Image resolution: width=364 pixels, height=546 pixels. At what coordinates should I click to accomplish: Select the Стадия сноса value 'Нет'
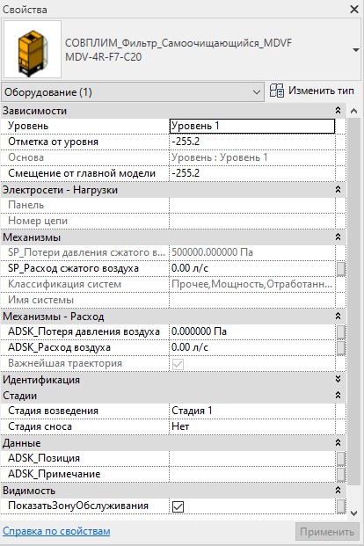[x=252, y=426]
